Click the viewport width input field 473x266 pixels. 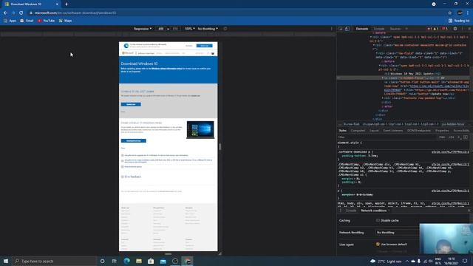click(161, 29)
